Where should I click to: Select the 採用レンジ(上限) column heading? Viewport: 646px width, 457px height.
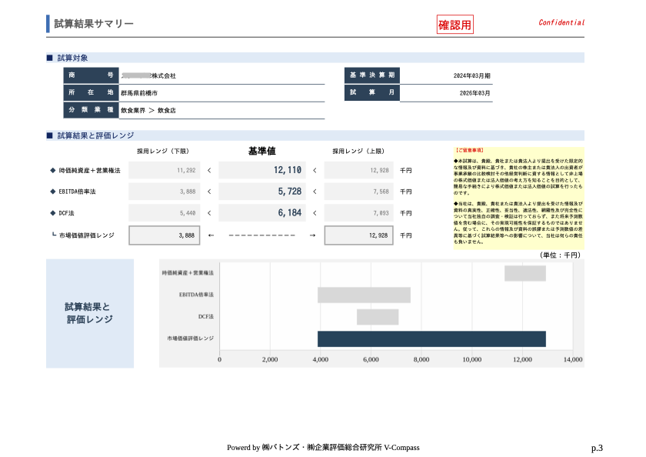pos(359,152)
